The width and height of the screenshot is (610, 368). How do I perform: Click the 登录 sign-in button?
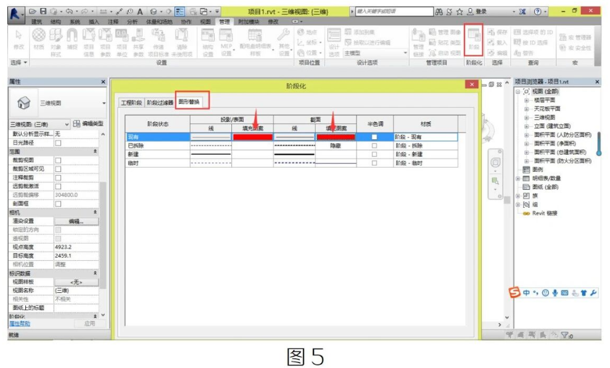coord(477,12)
